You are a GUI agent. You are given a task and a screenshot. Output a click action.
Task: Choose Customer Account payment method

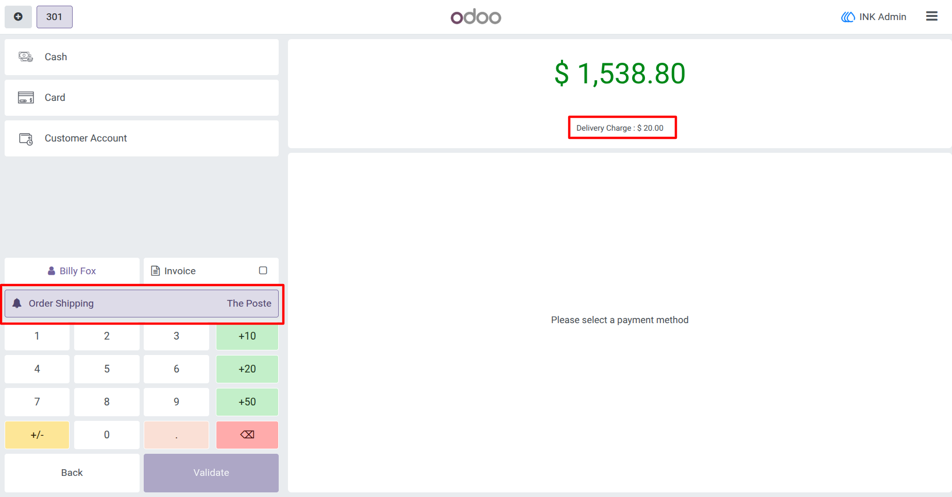[142, 138]
